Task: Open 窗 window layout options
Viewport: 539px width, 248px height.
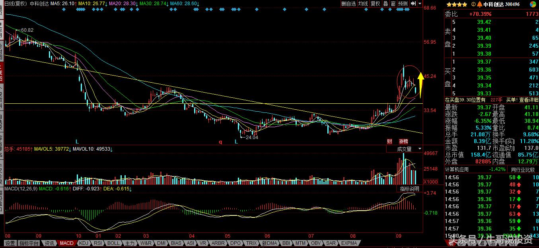Action: (x=393, y=4)
